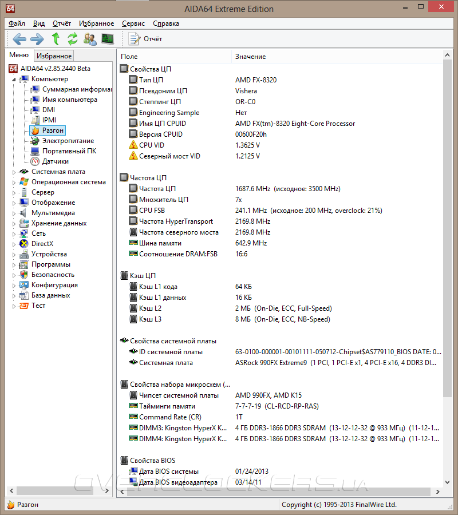Expand the Отображение node
Screen dimensions: 458x515
14,203
